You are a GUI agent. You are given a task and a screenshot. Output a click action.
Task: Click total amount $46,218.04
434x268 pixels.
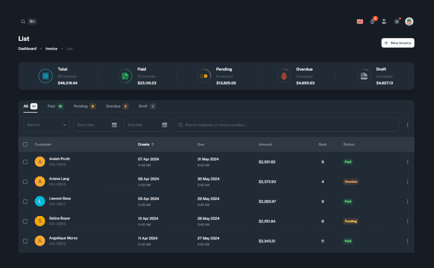point(68,83)
